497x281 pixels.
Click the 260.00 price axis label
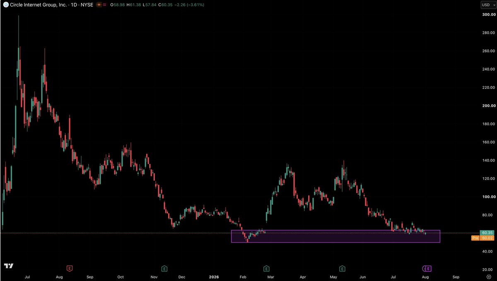point(489,51)
